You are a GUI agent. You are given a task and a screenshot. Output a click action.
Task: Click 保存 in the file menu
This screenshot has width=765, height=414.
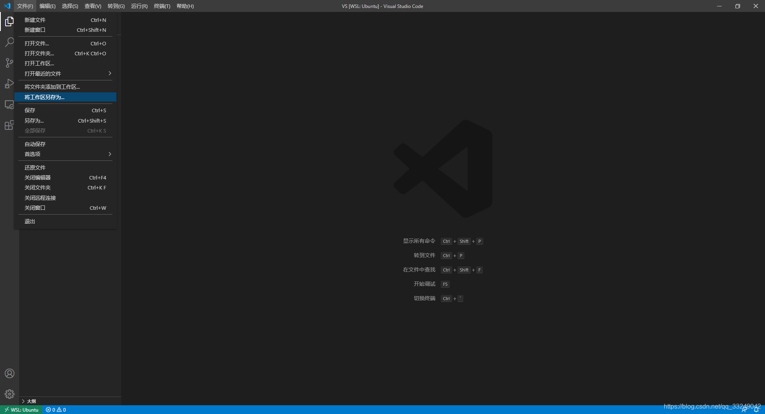click(65, 110)
